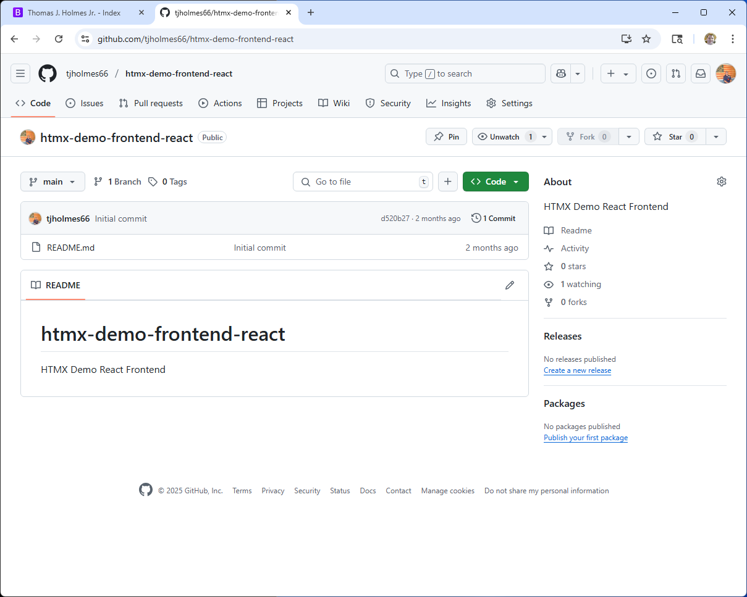Open the Chrome side panel search icon
The width and height of the screenshot is (747, 597).
coord(677,39)
